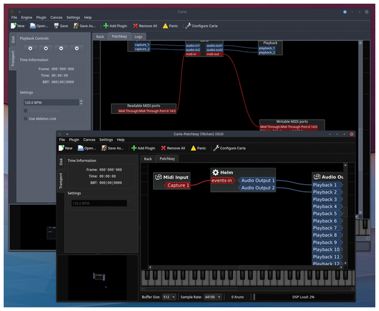Image resolution: width=379 pixels, height=311 pixels.
Task: Open File menu in back Carla window
Action: pyautogui.click(x=15, y=18)
